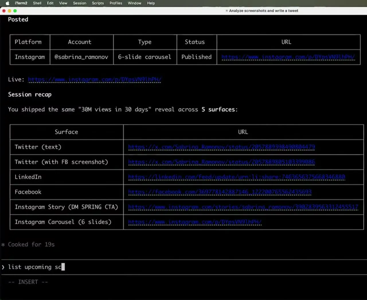Click the 'Published' status cell
Screen dimensions: 367x300
pos(196,57)
